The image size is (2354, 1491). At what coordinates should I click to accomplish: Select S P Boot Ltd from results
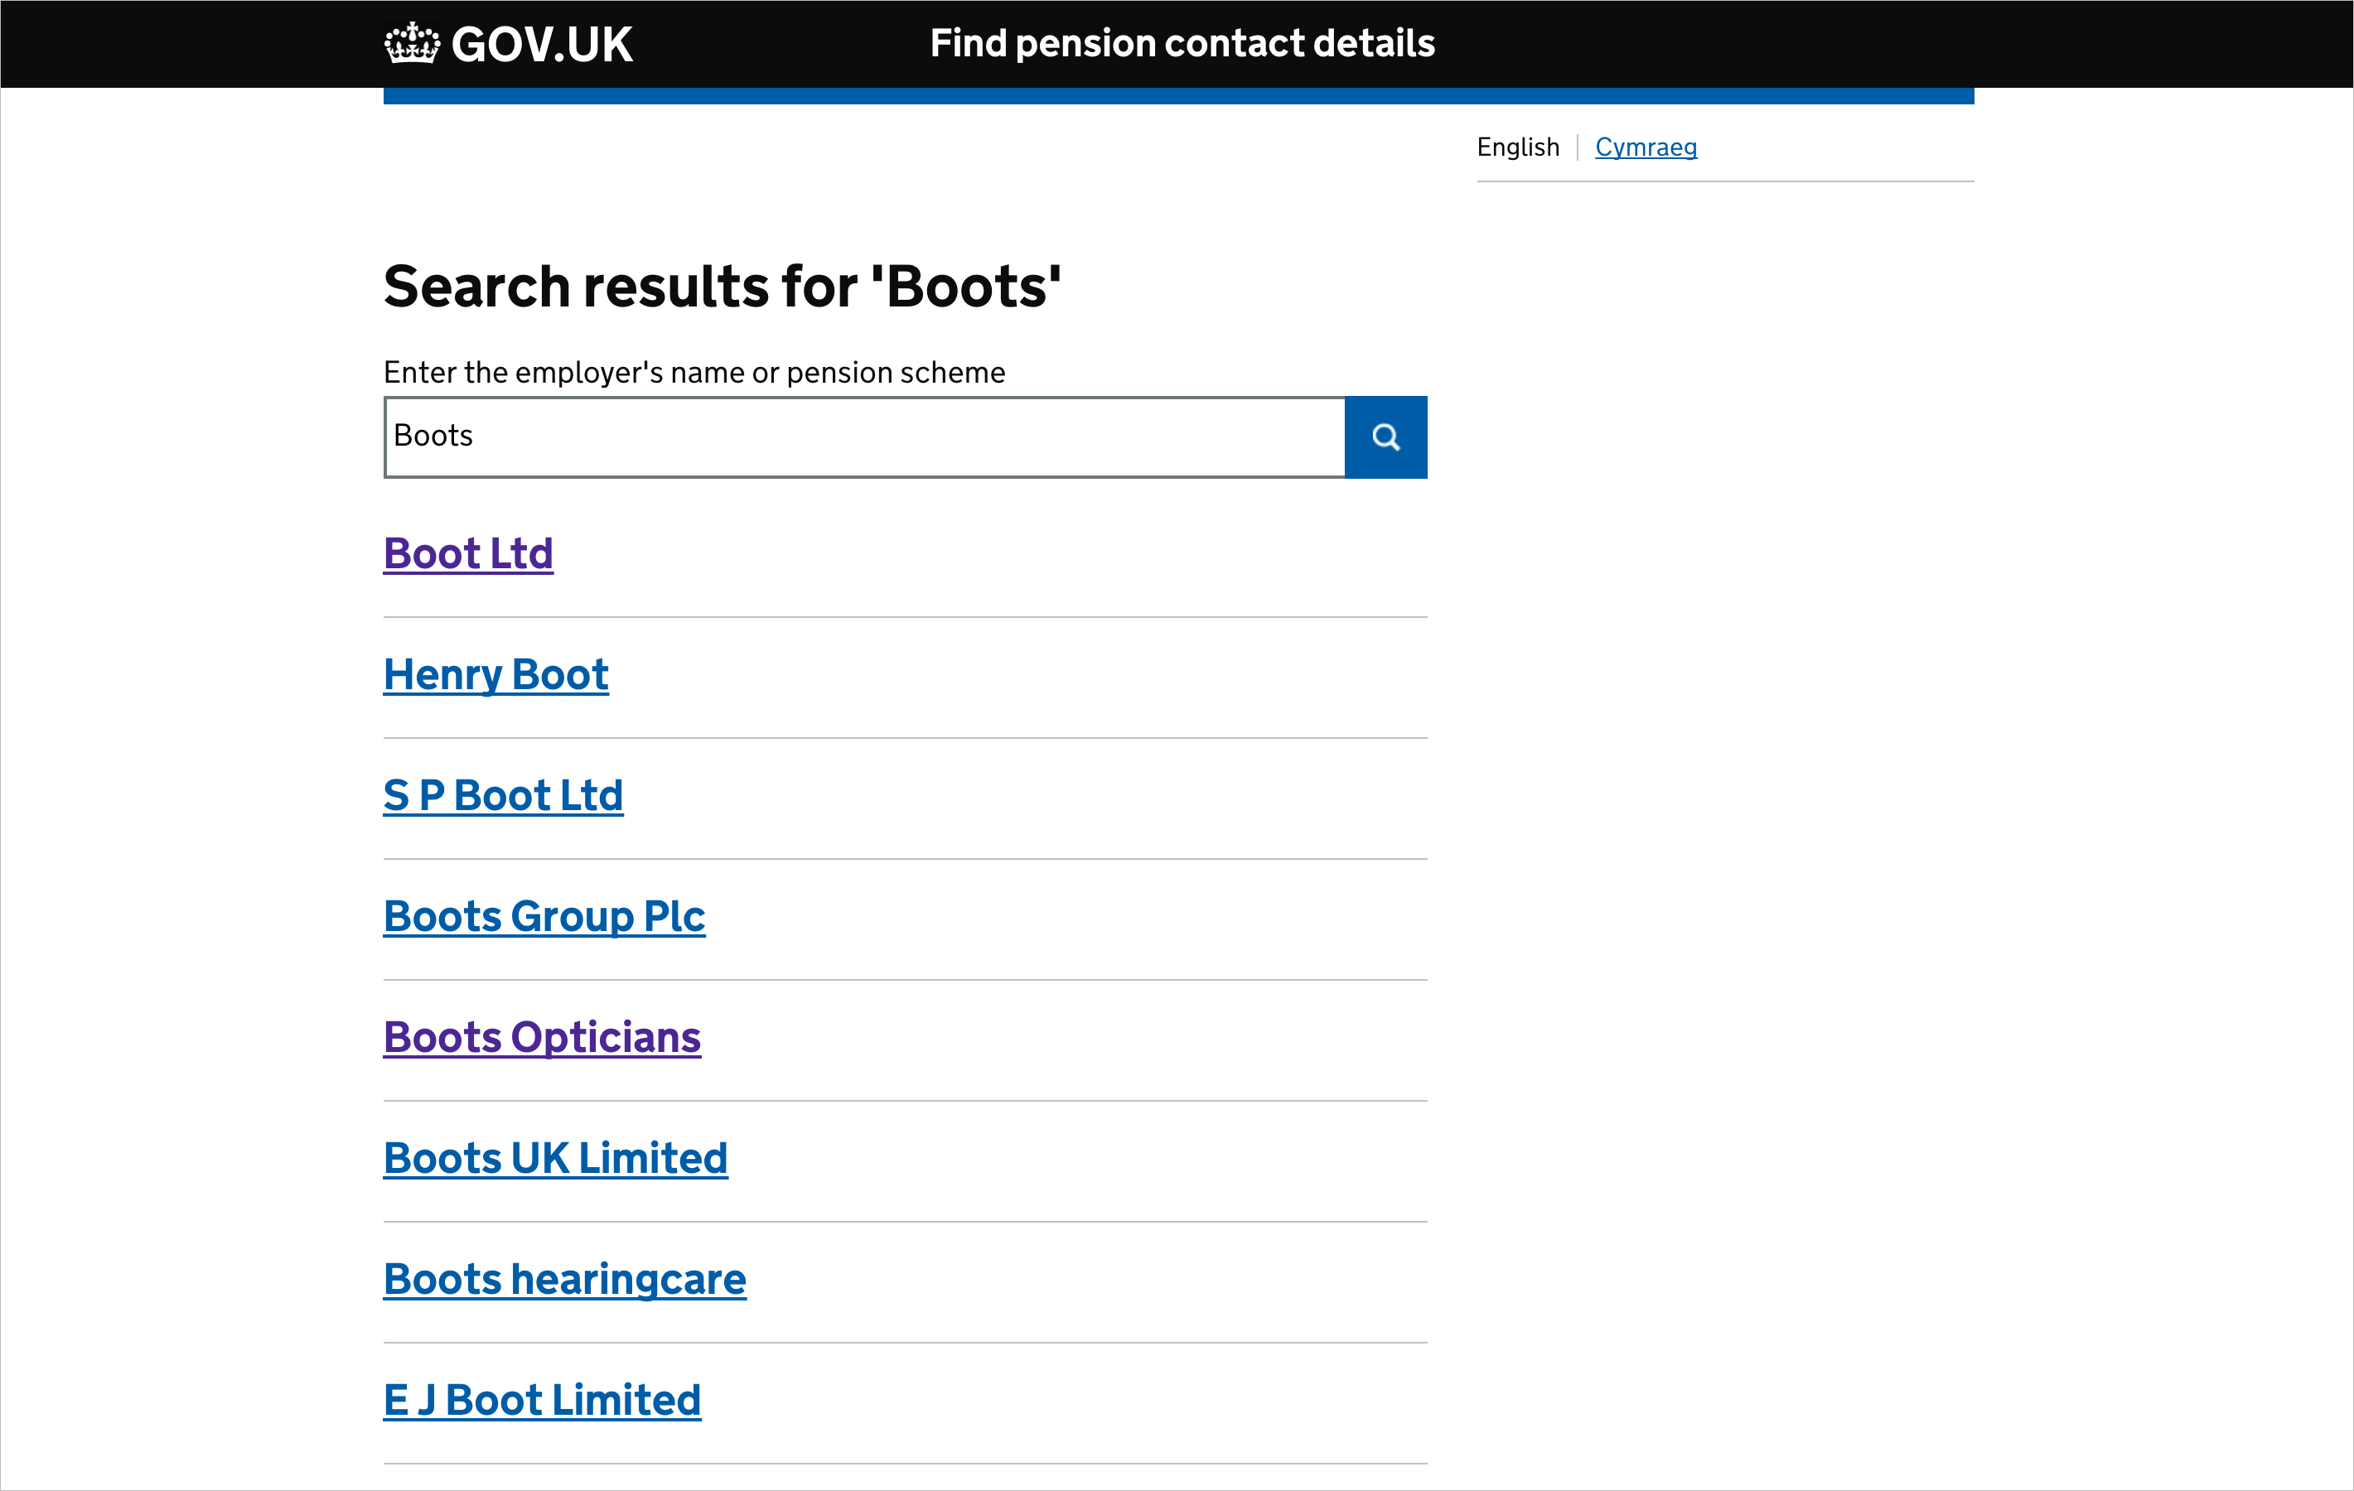pyautogui.click(x=502, y=795)
